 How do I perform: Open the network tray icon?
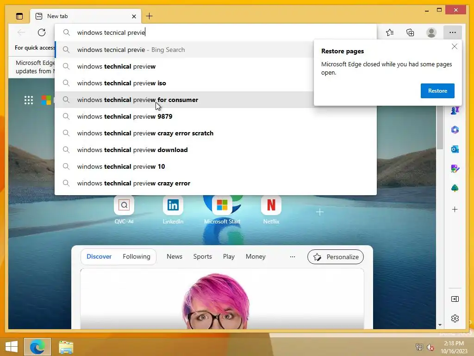click(419, 347)
